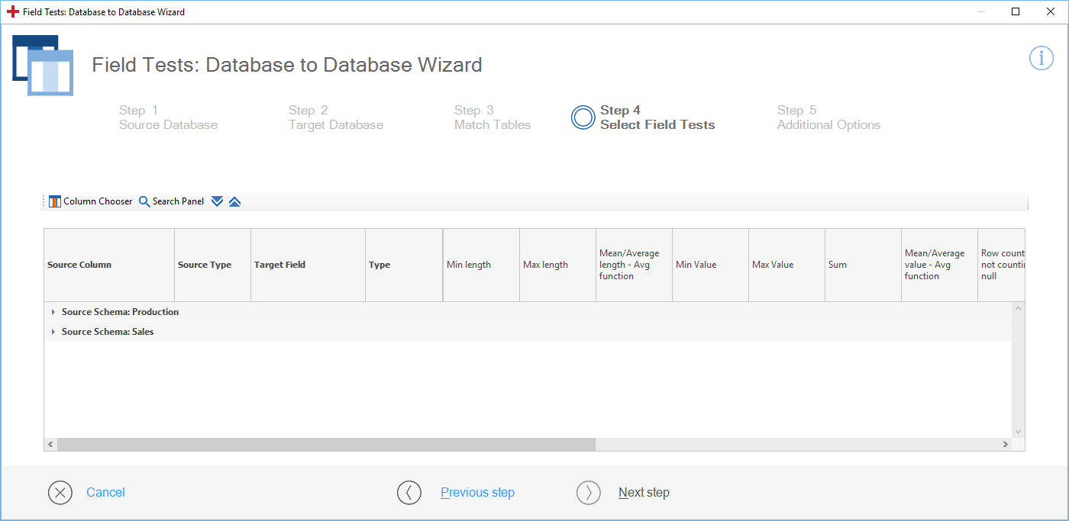Image resolution: width=1069 pixels, height=521 pixels.
Task: Expand the Source Schema: Production group
Action: point(53,312)
